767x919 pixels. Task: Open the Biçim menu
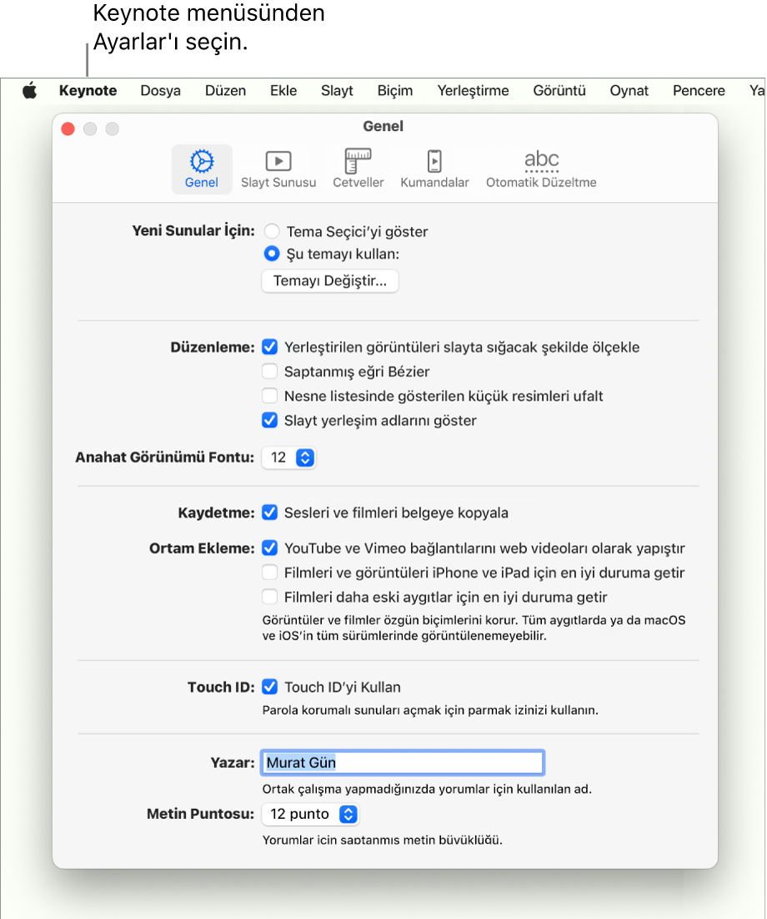pos(395,91)
